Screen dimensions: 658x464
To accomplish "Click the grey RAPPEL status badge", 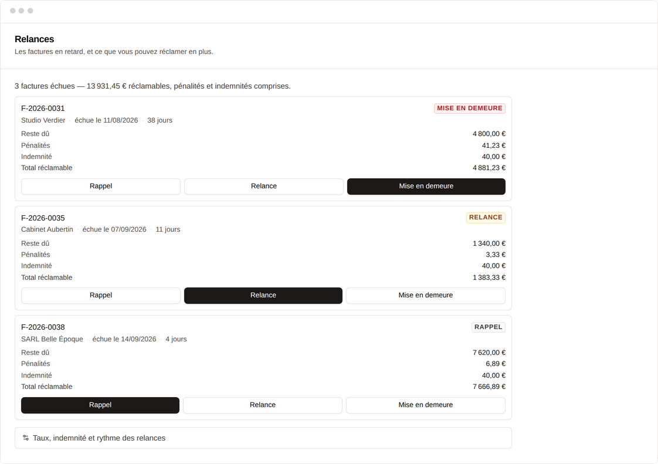I will coord(488,327).
